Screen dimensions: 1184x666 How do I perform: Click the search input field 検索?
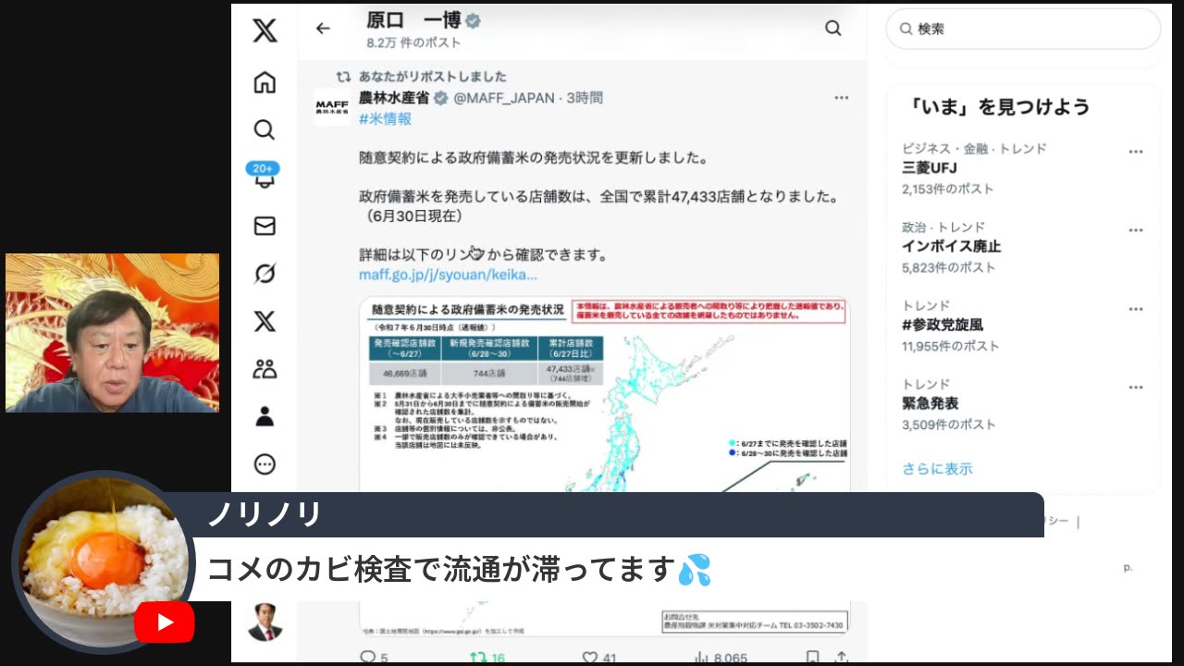[1023, 29]
